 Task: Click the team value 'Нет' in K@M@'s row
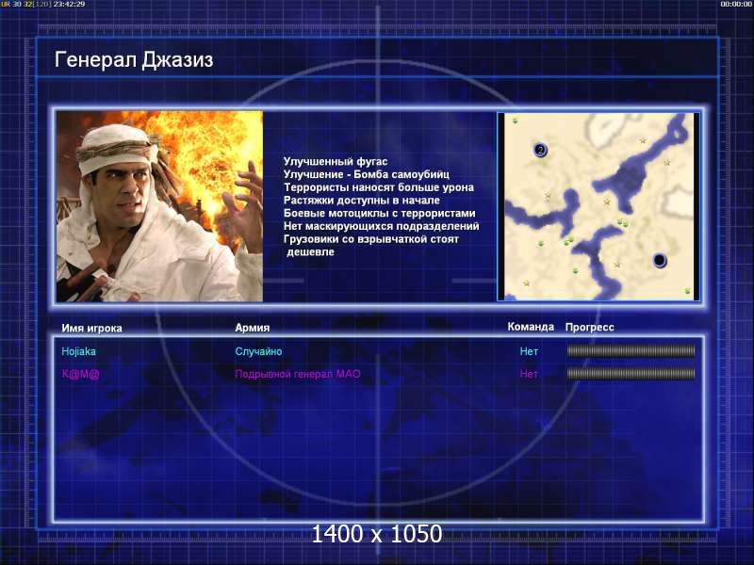tap(529, 374)
